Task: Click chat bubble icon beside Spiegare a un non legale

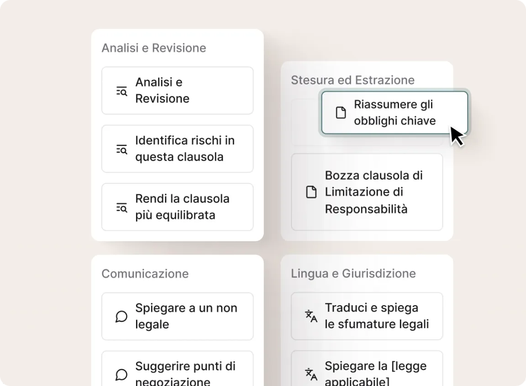Action: [x=121, y=316]
